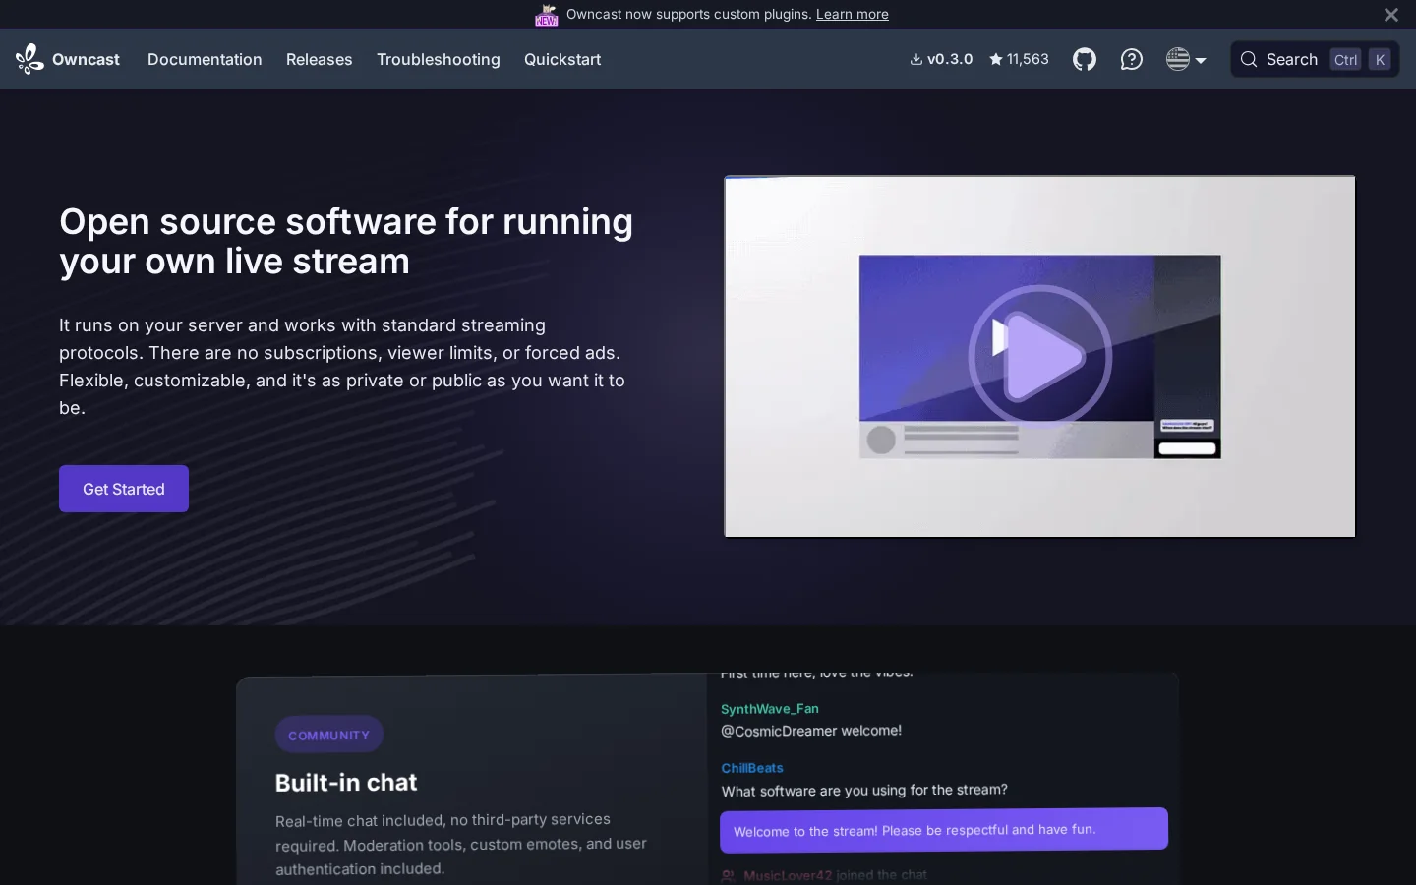Click the Owncast logo icon
Screen dimensions: 1416x885
tap(29, 59)
